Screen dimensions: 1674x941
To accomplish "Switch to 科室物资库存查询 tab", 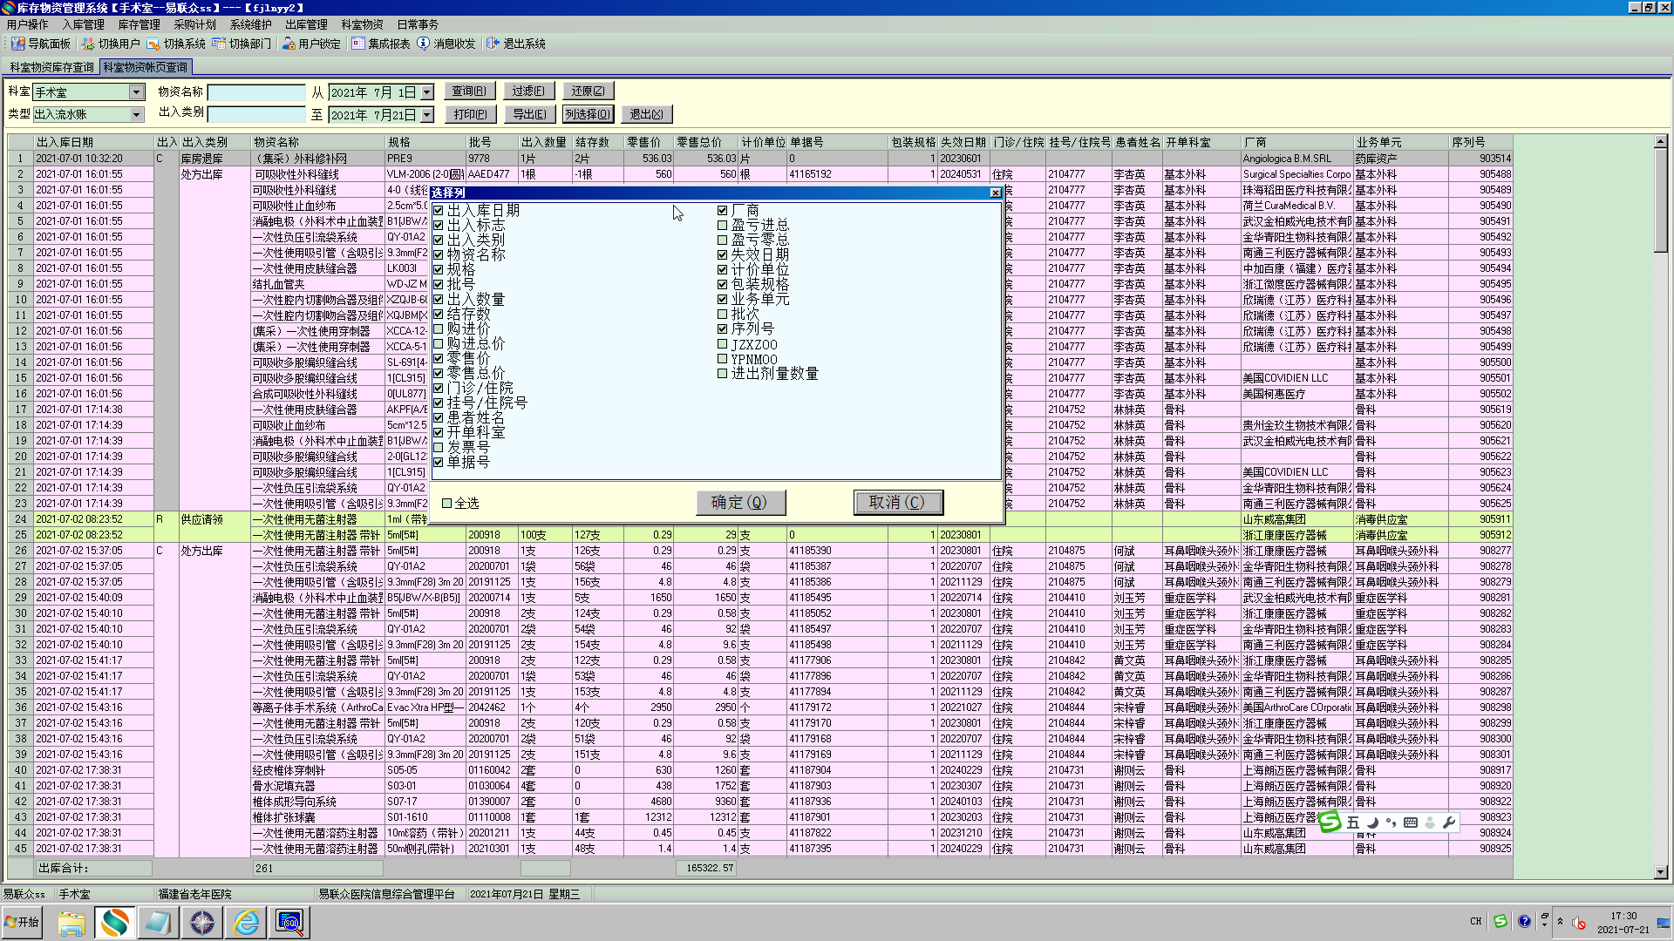I will point(51,67).
